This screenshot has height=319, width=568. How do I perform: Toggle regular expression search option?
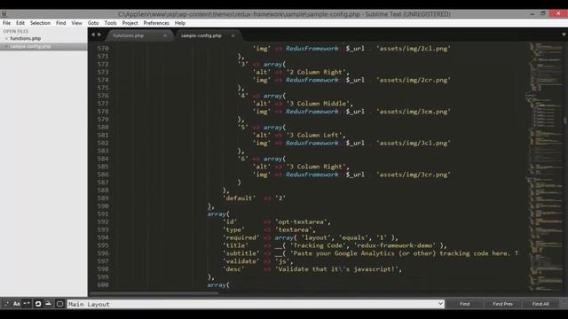[6, 304]
